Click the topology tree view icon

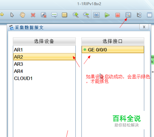139,15
